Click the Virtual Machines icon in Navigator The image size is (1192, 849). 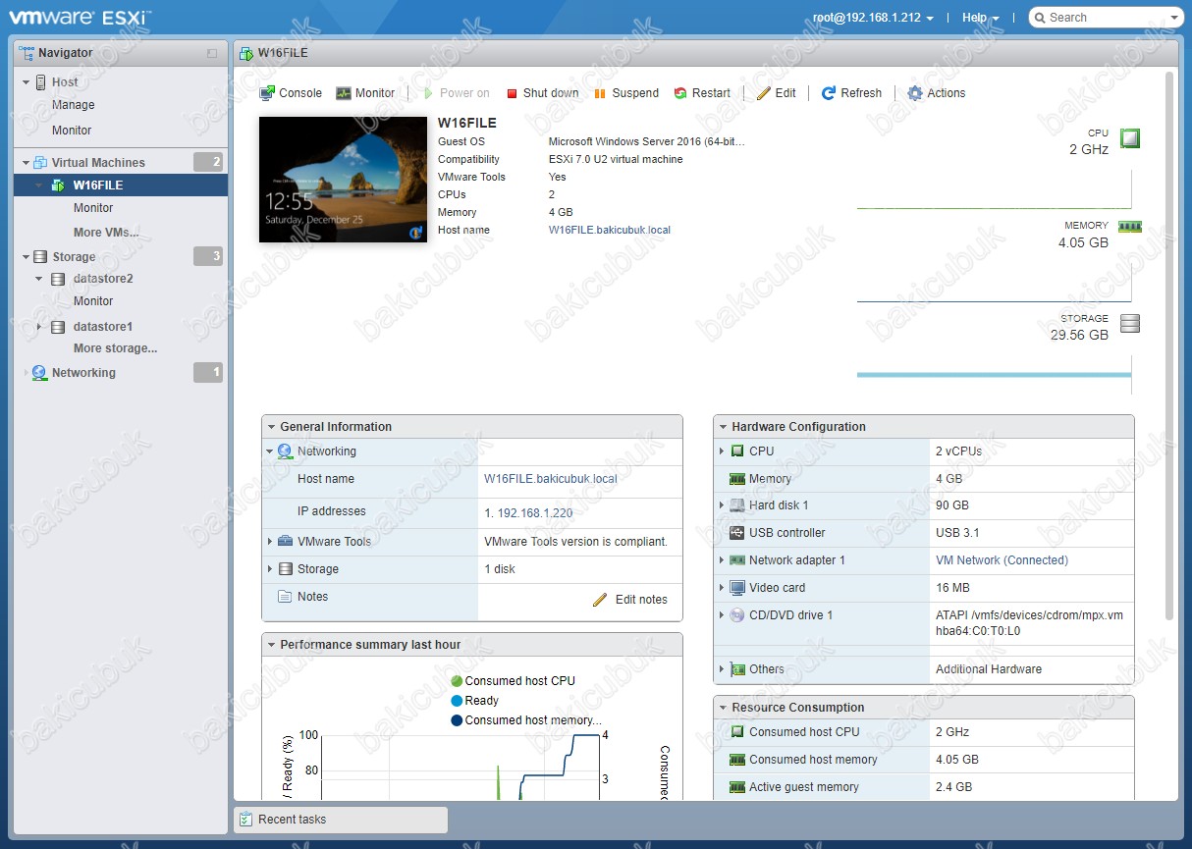point(40,163)
